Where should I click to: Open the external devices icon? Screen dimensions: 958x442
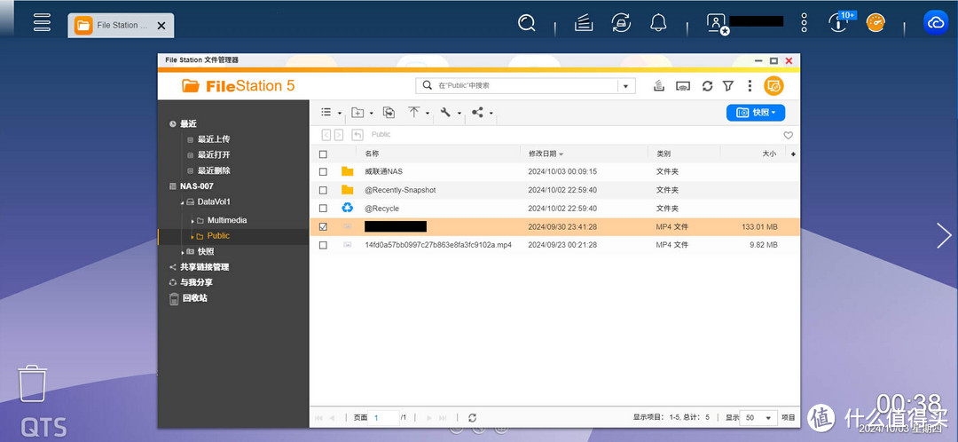[x=621, y=23]
